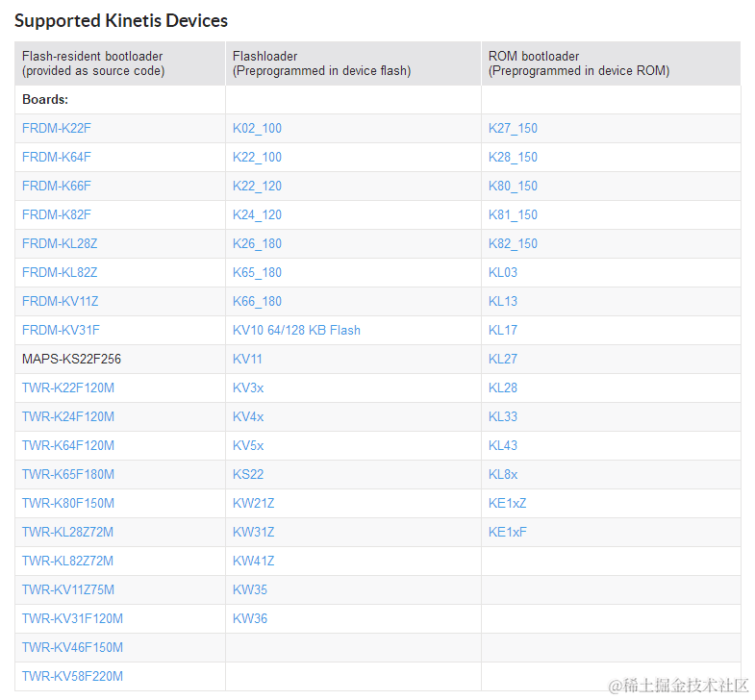The height and width of the screenshot is (700, 755).
Task: Select the MAPS-KS22F256 text
Action: pos(71,360)
